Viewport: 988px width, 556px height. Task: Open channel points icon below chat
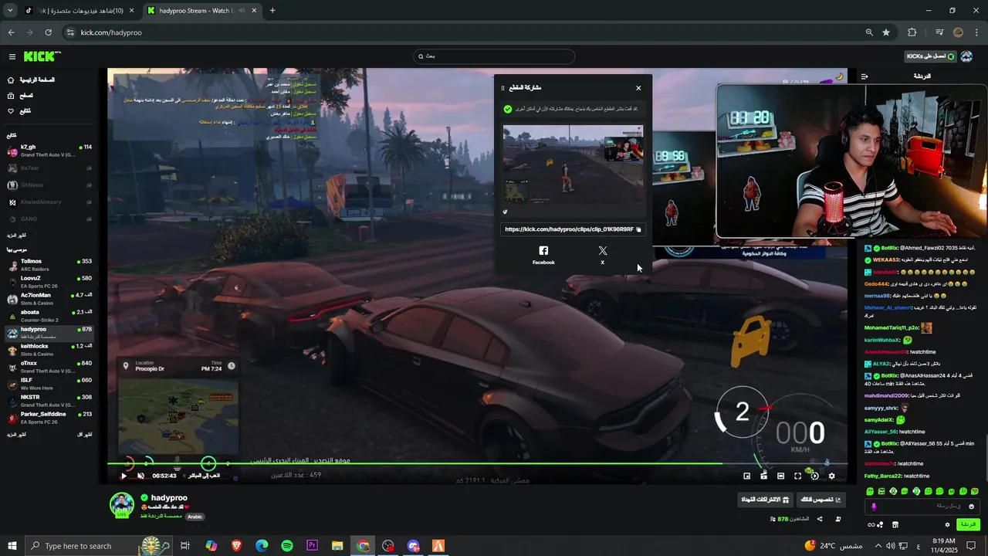[875, 525]
